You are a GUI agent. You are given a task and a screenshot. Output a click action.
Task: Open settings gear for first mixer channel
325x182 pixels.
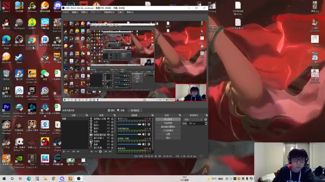[x=149, y=125]
